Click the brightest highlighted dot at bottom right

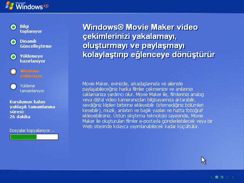tap(217, 177)
